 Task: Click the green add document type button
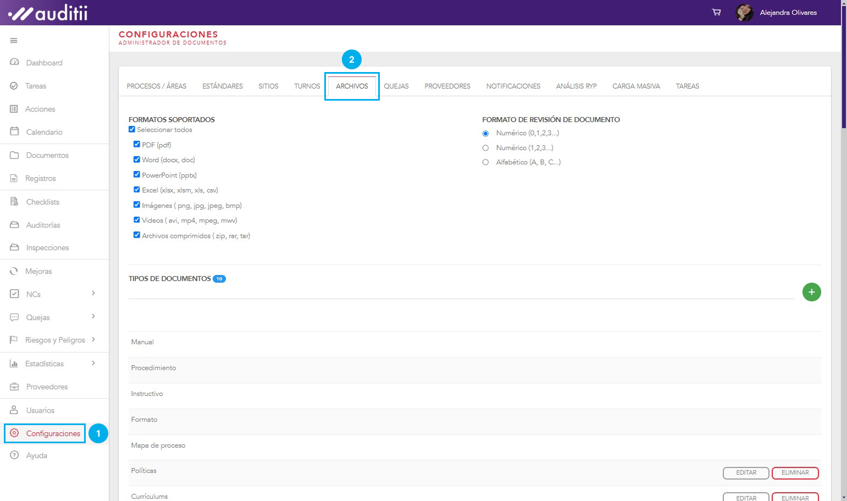click(811, 292)
